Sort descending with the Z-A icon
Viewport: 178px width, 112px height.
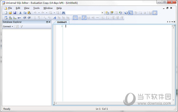click(x=107, y=18)
